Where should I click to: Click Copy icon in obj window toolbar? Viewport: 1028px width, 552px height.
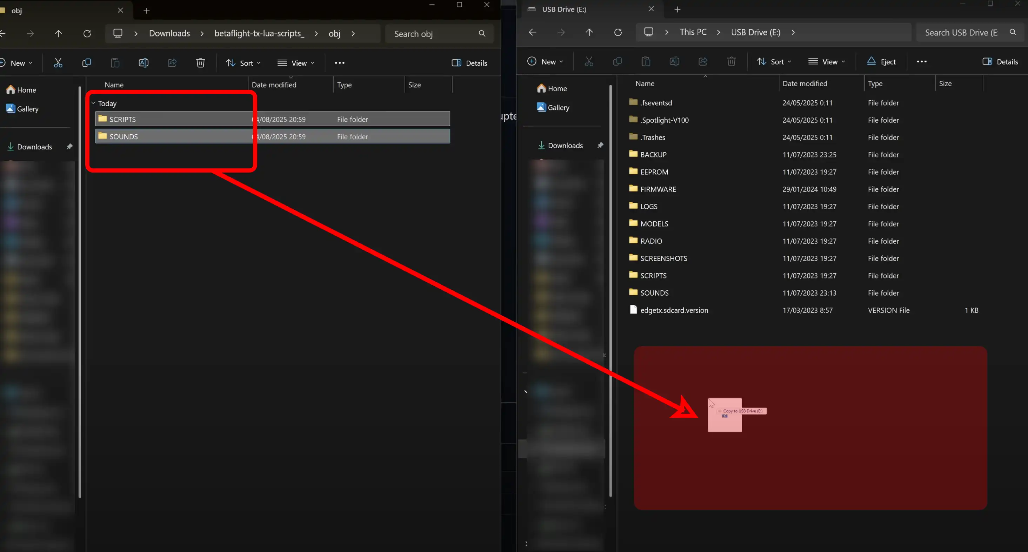coord(86,63)
